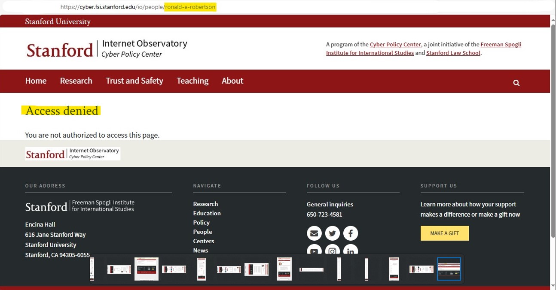
Task: Click phone number 650-723-4581
Action: pyautogui.click(x=324, y=214)
